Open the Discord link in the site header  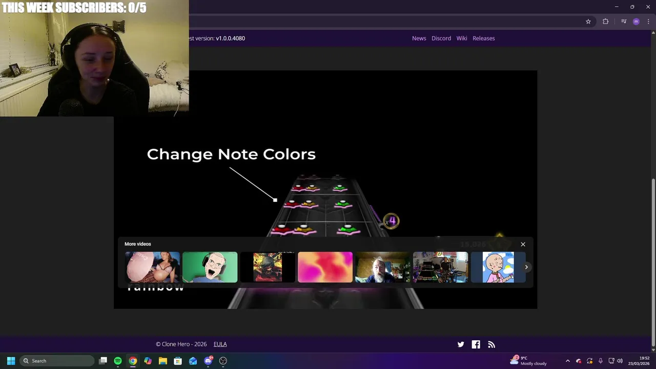(441, 38)
